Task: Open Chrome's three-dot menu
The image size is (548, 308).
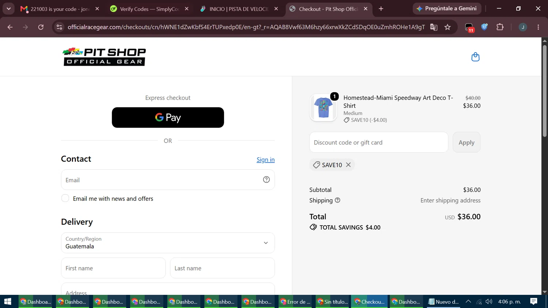Action: [538, 27]
